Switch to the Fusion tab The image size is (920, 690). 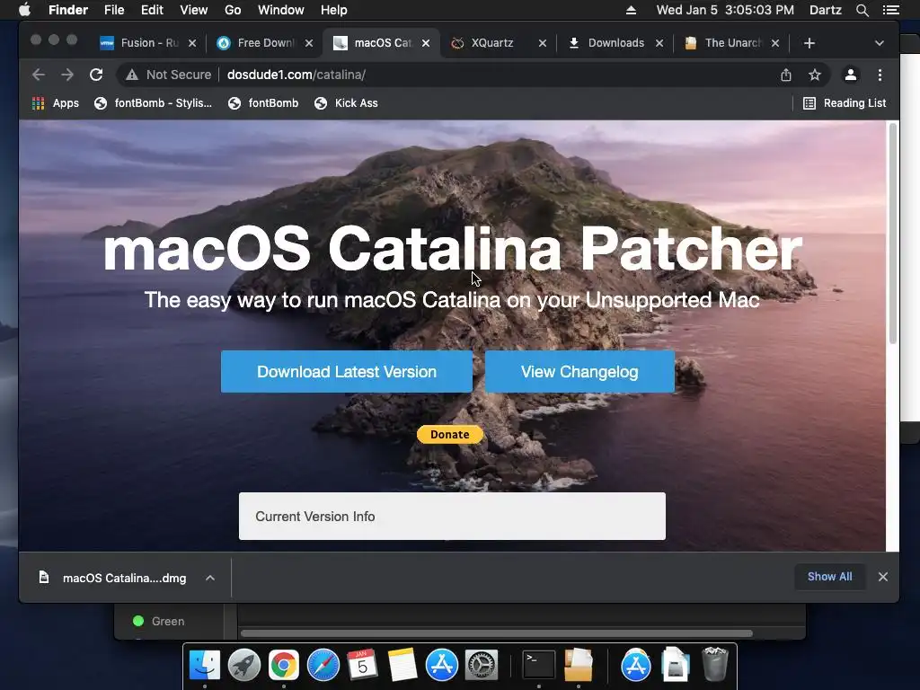coord(147,43)
